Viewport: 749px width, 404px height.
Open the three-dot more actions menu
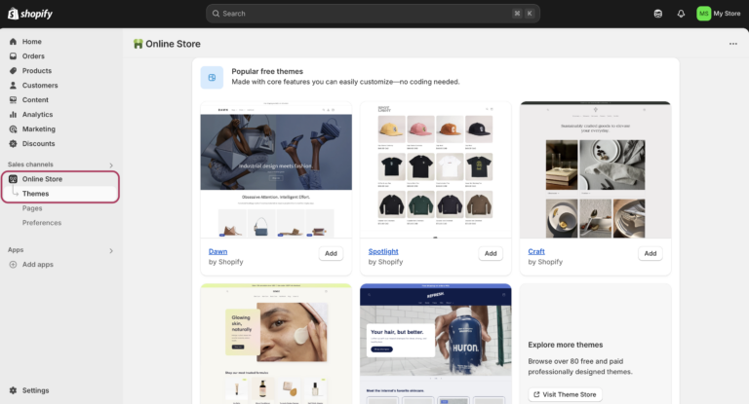(732, 44)
